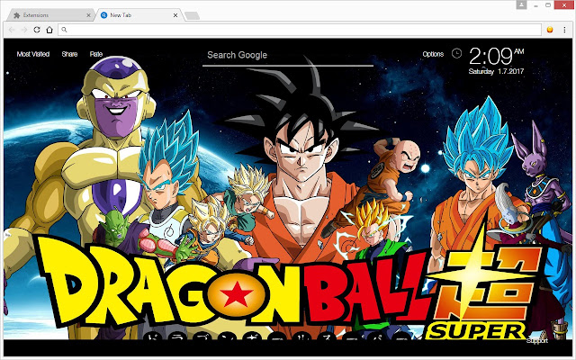
Task: Focus the Search Google field
Action: click(x=288, y=56)
